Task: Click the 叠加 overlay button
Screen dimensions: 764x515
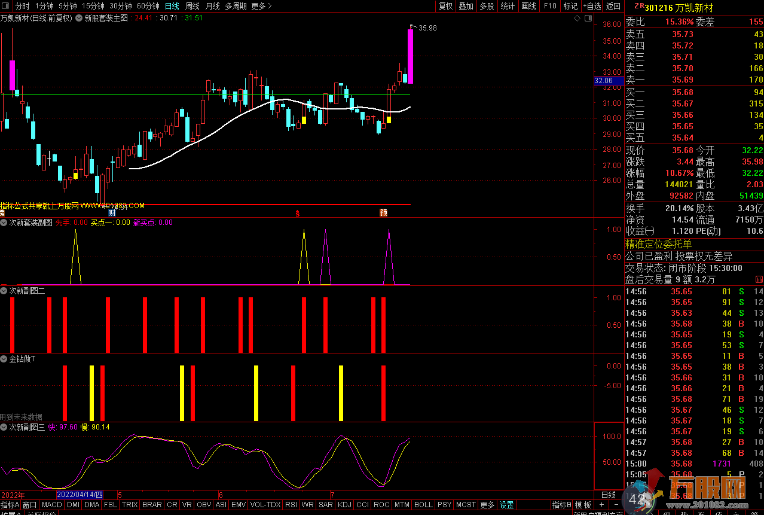Action: coord(466,6)
